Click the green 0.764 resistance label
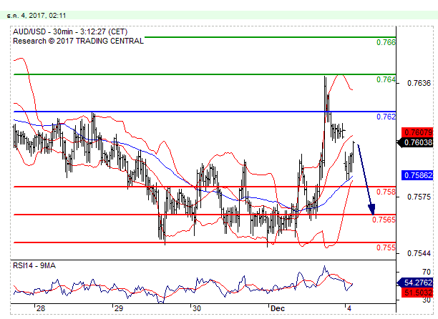The width and height of the screenshot is (438, 319). (386, 80)
